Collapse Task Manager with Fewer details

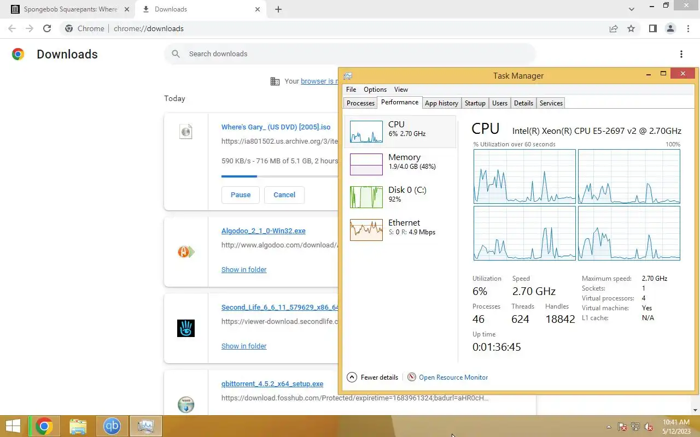point(372,377)
